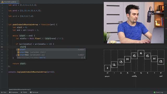Screen dimensions: 167x94
Task: Click the webcam video overlay
Action: [x=134, y=23]
